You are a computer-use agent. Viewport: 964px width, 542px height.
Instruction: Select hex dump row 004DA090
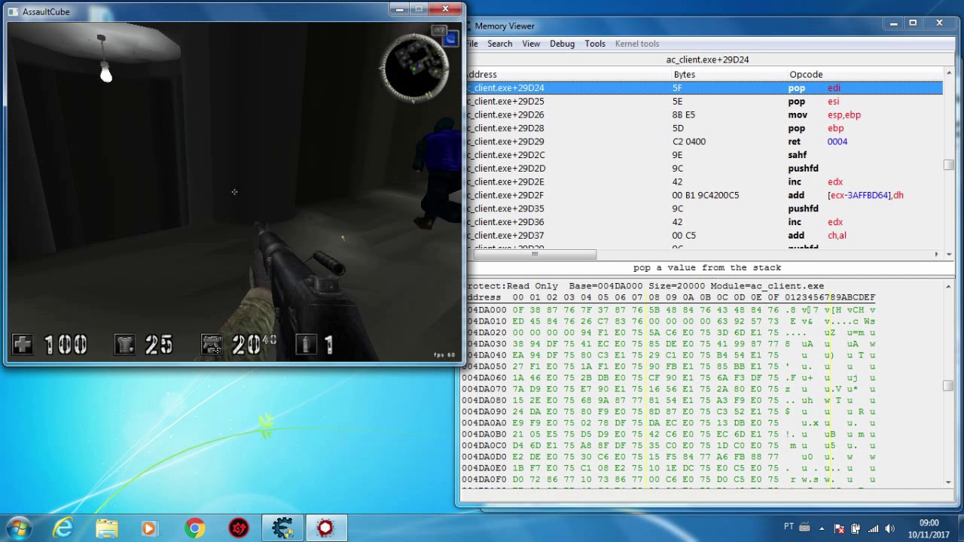click(x=669, y=412)
